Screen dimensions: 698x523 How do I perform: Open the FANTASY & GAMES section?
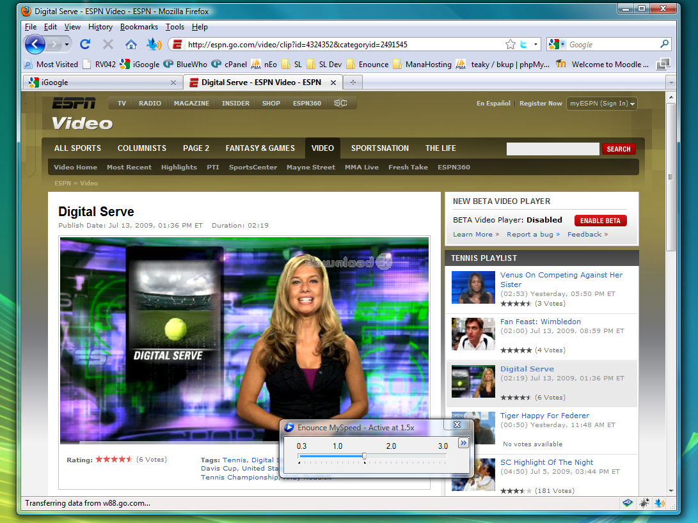[260, 148]
